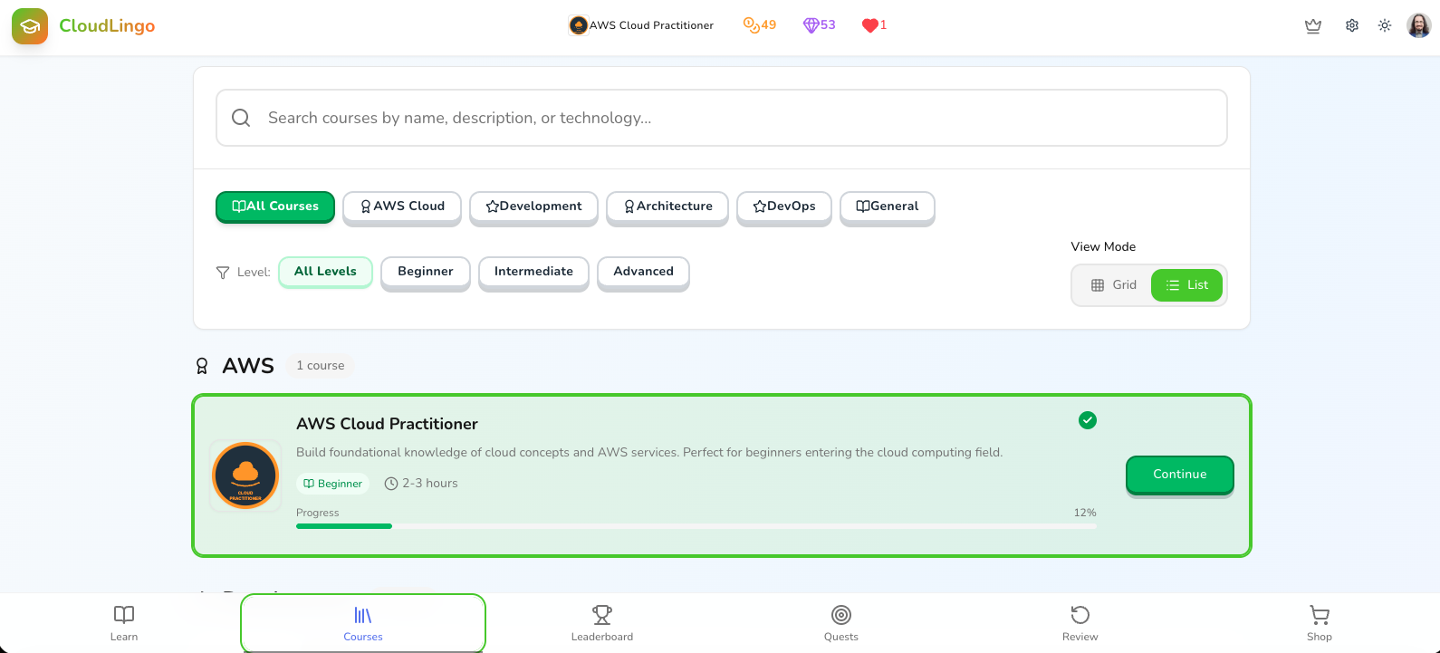
Task: Switch view mode to List
Action: coord(1186,285)
